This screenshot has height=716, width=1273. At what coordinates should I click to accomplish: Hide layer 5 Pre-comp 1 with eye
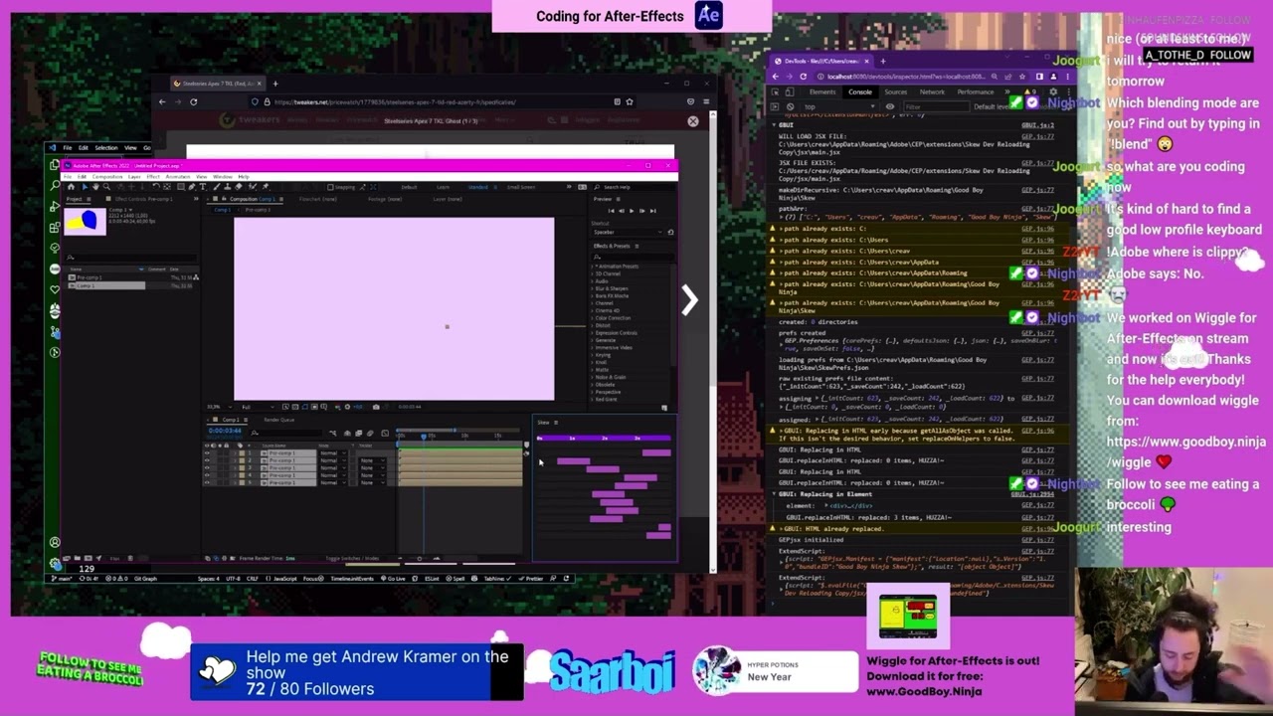pos(207,482)
